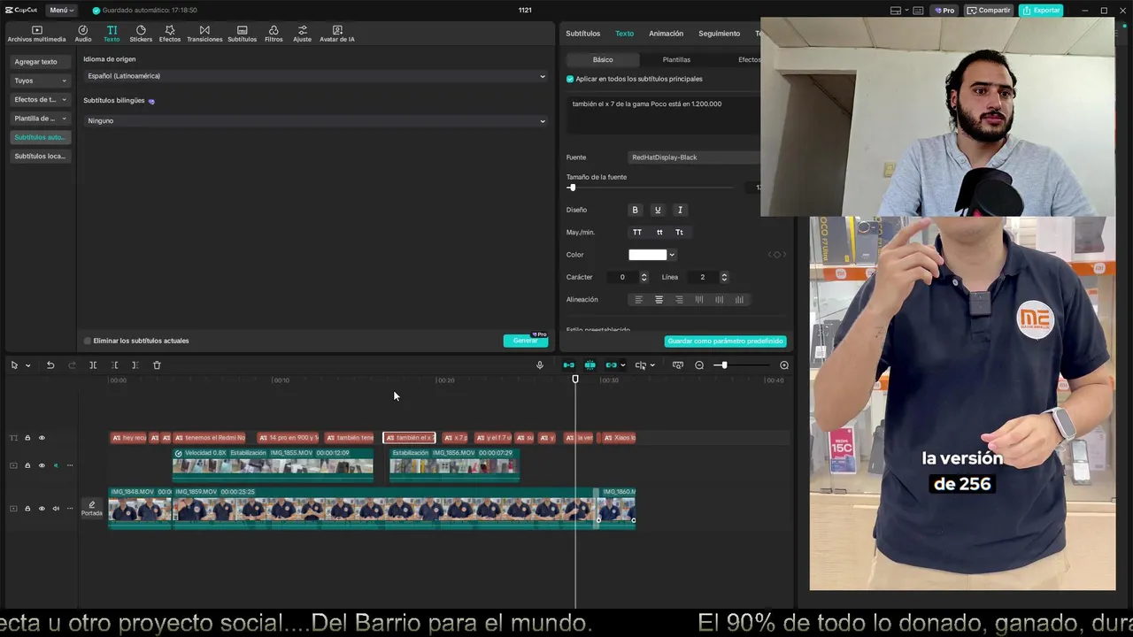The height and width of the screenshot is (637, 1133).
Task: Hide the main video track with eye icon
Action: tap(42, 509)
